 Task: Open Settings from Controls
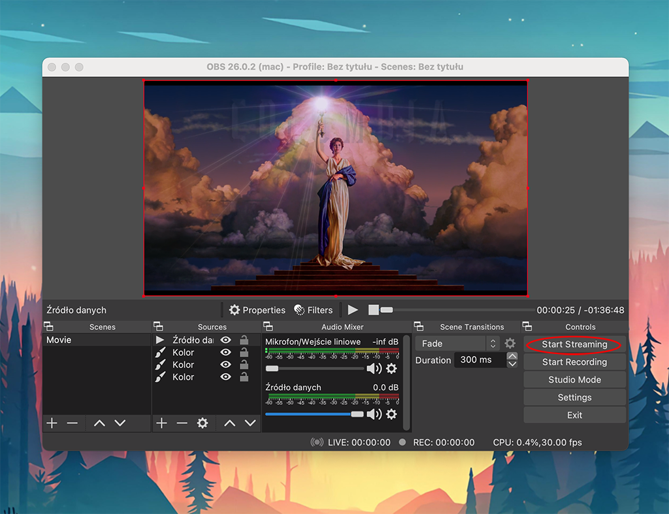574,398
